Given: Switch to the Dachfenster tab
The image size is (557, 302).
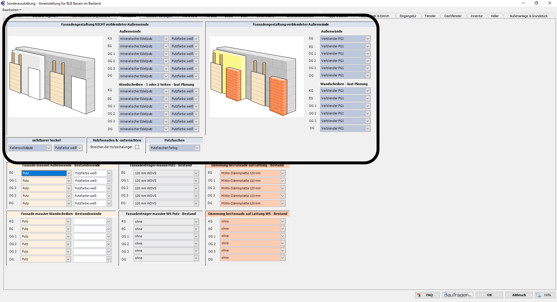Looking at the screenshot, I should 453,16.
